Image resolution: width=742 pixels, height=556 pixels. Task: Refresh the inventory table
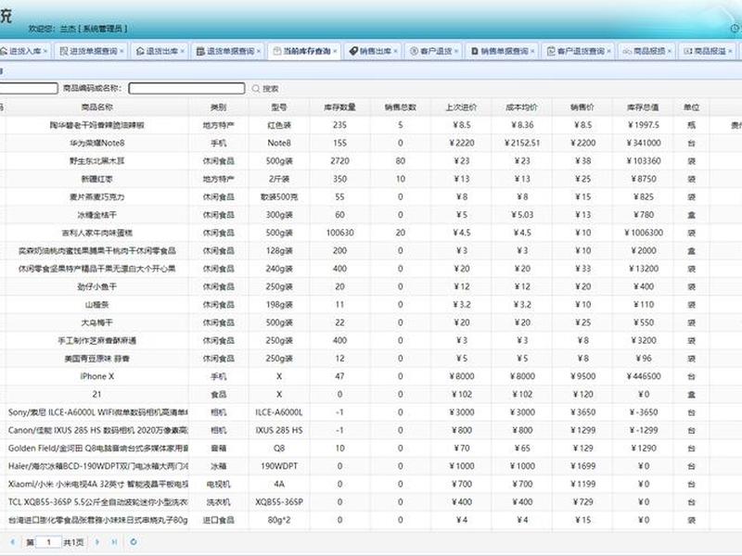tap(134, 542)
